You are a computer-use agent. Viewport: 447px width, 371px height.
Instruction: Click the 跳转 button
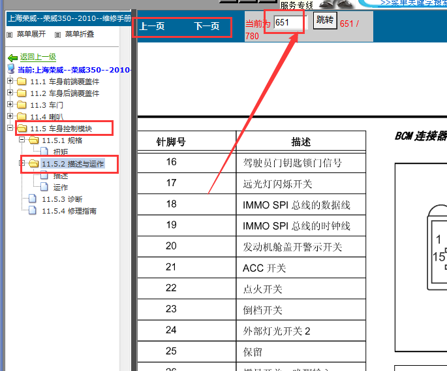click(x=325, y=20)
